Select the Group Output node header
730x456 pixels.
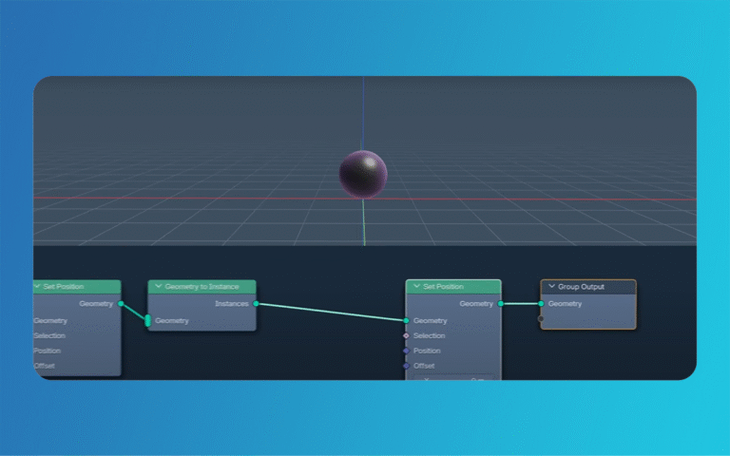[x=588, y=287]
